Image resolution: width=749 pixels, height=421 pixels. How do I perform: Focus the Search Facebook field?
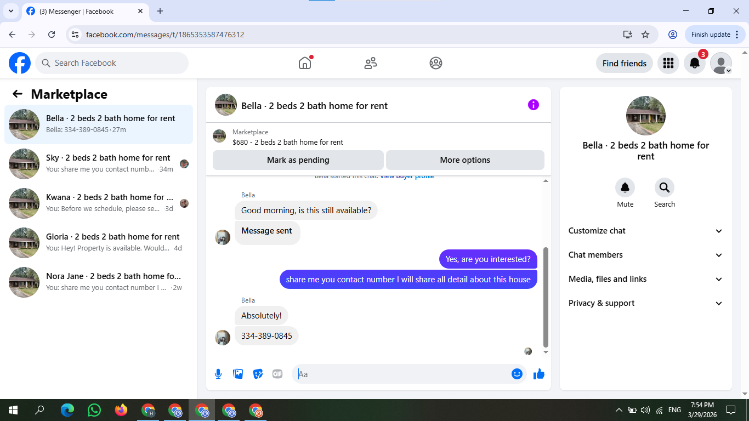(112, 63)
